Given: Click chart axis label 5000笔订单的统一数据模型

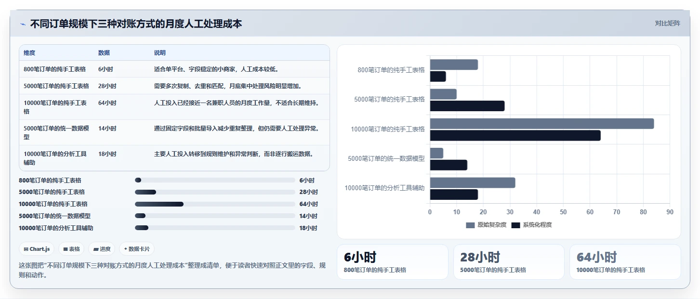Looking at the screenshot, I should pyautogui.click(x=386, y=158).
